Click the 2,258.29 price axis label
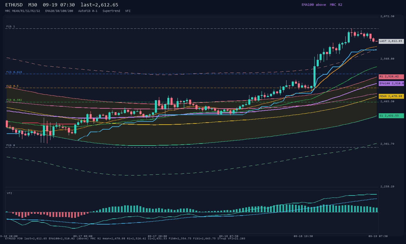406x244 pixels. tap(387, 186)
